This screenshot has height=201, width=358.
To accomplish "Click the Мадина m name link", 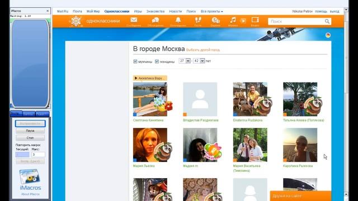I will point(190,166).
